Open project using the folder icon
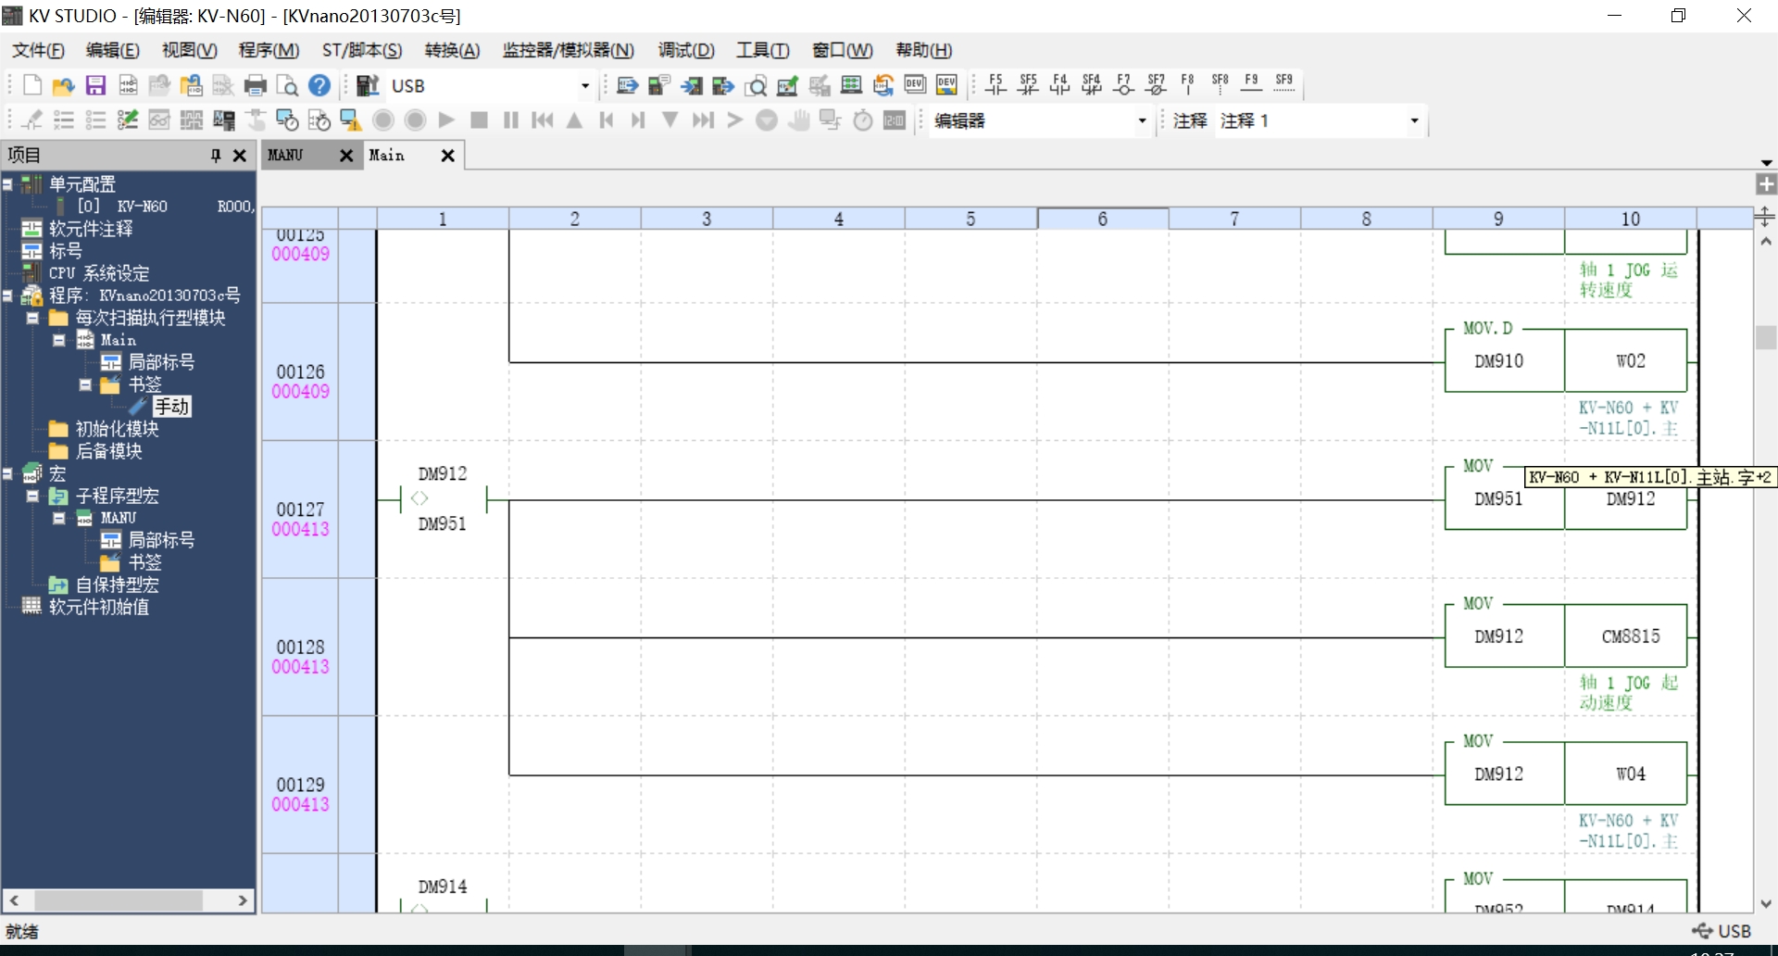The width and height of the screenshot is (1778, 956). pyautogui.click(x=63, y=86)
